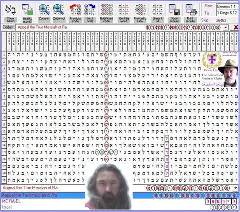Click the purple boxed letter in row 13
The height and width of the screenshot is (212, 240).
tap(167, 138)
